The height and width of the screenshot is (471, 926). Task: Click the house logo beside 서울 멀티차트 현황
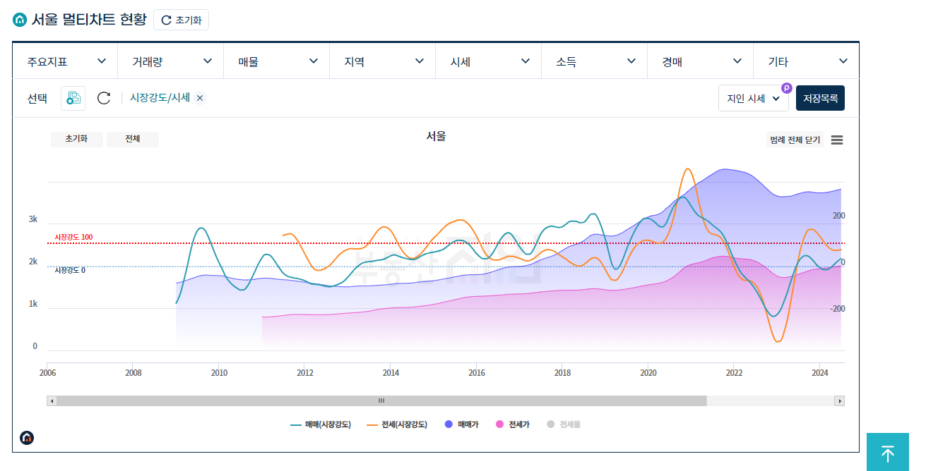[x=20, y=20]
